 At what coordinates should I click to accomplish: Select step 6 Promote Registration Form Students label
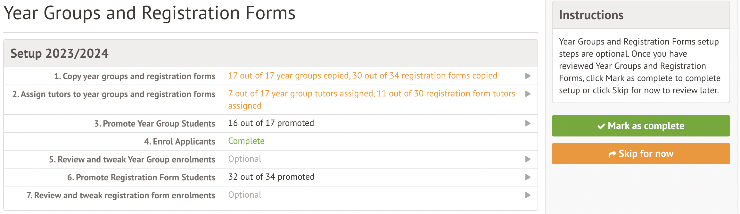(x=141, y=177)
